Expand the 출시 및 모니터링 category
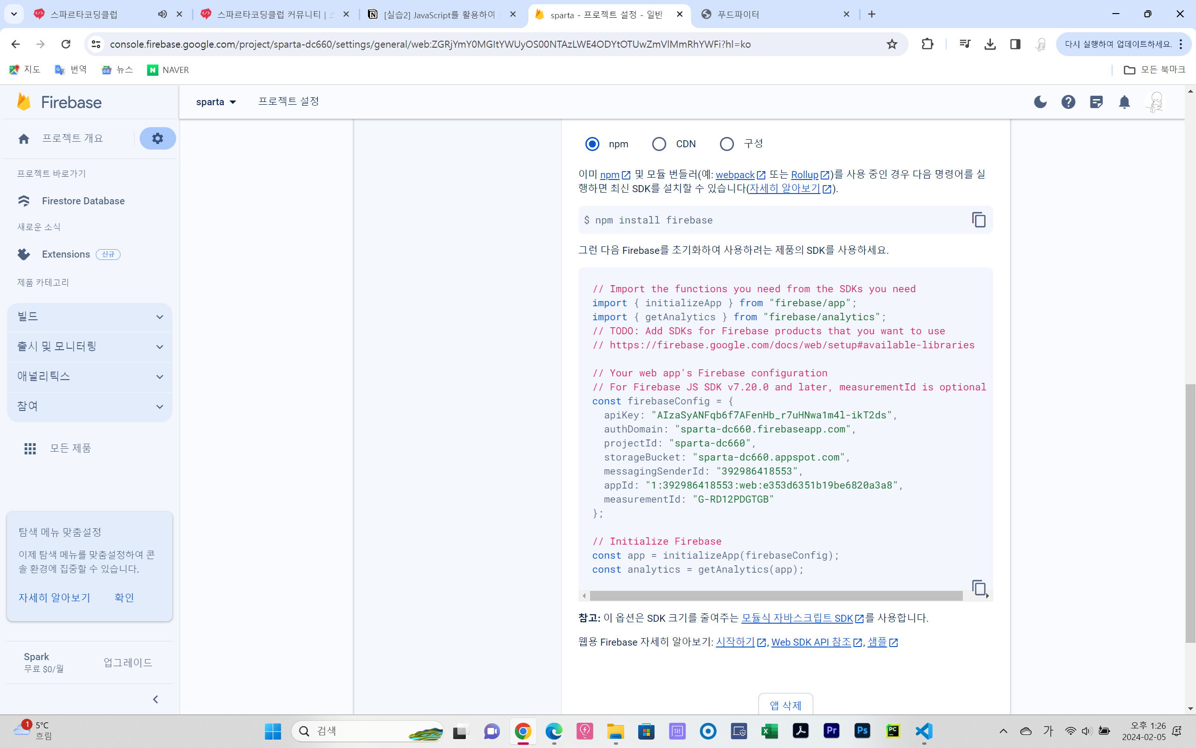 pos(89,347)
